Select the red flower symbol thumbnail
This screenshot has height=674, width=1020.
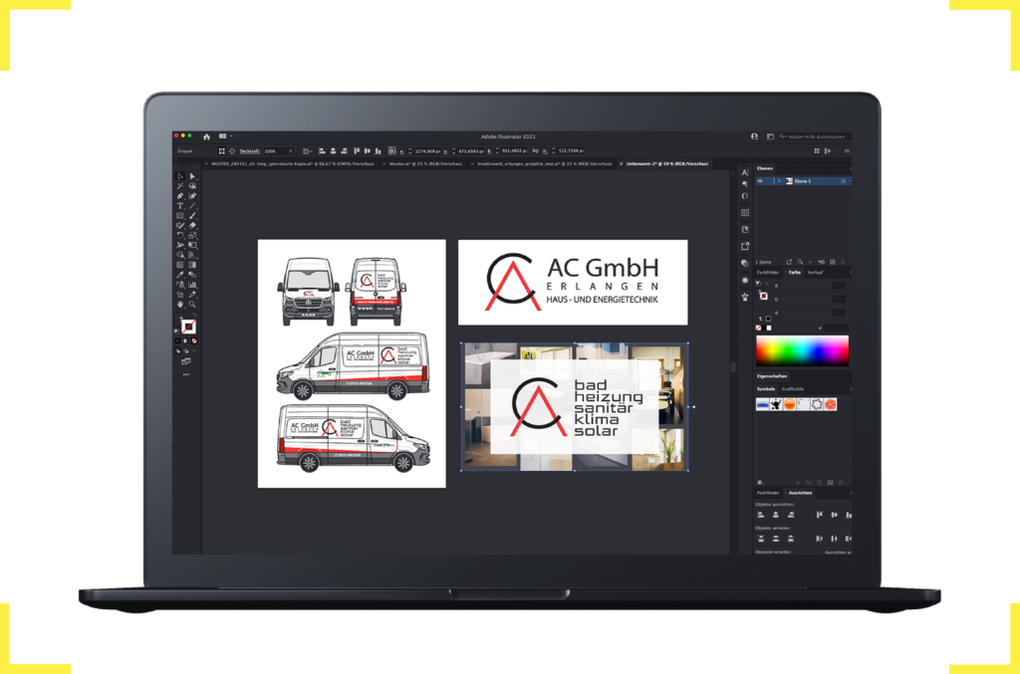(x=831, y=405)
